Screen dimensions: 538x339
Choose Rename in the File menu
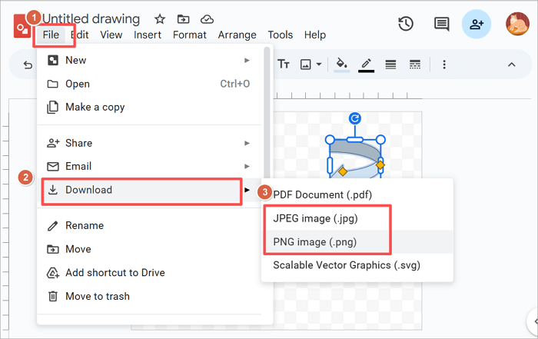[x=151, y=225]
